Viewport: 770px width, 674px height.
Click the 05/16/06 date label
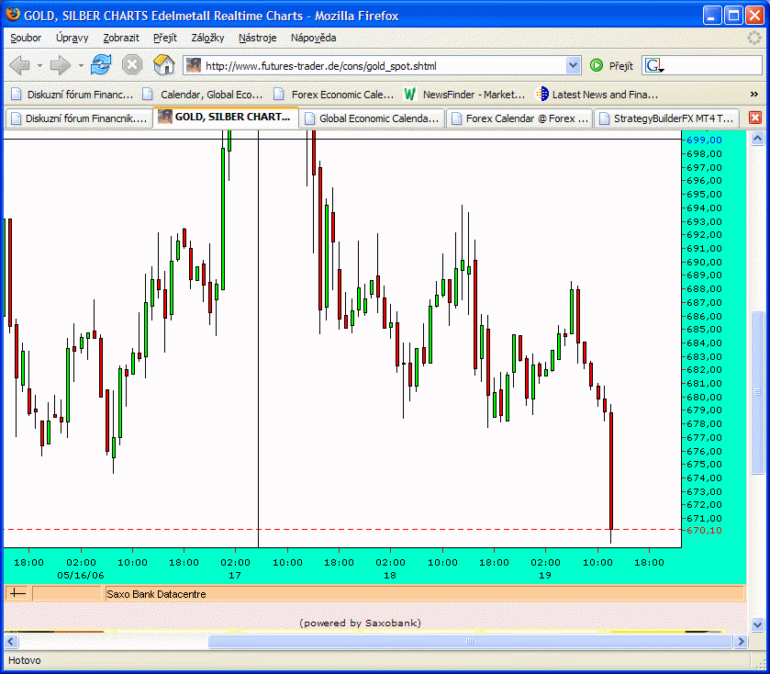[81, 575]
